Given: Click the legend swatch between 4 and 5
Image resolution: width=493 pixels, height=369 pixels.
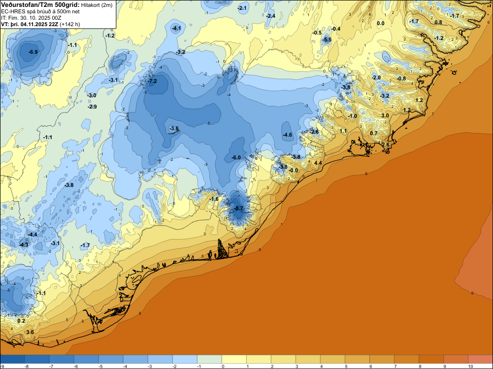Looking at the screenshot, I should [333, 359].
